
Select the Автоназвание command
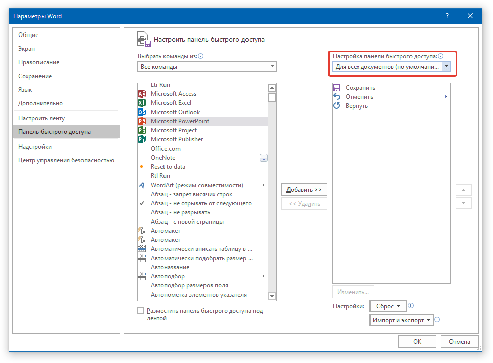(x=202, y=267)
